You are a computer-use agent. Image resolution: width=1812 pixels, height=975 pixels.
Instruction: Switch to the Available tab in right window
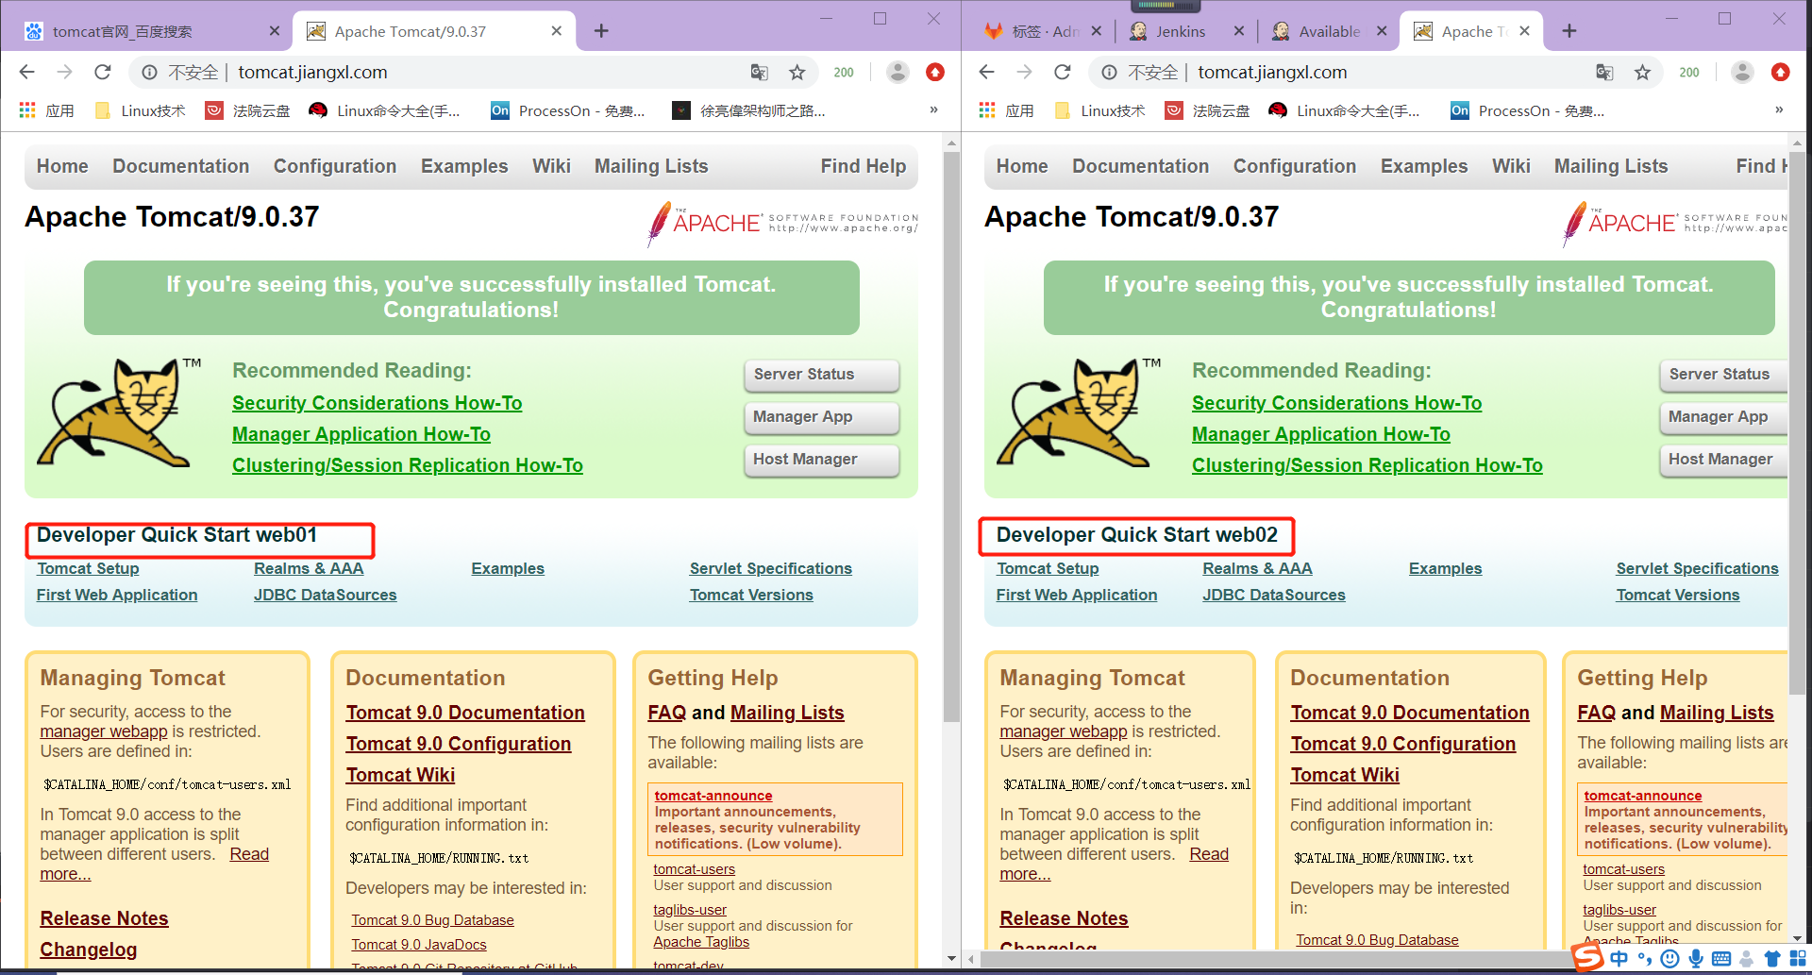(x=1329, y=31)
